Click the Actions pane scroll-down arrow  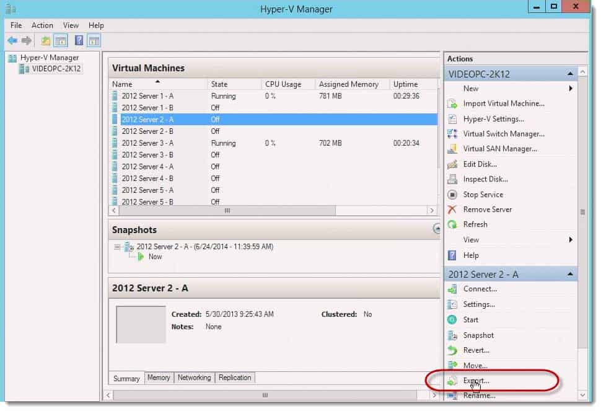(x=582, y=395)
